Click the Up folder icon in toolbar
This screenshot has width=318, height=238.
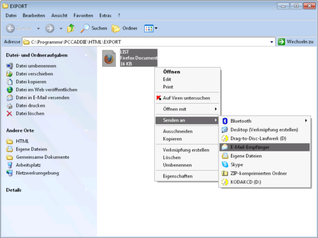[x=70, y=28]
